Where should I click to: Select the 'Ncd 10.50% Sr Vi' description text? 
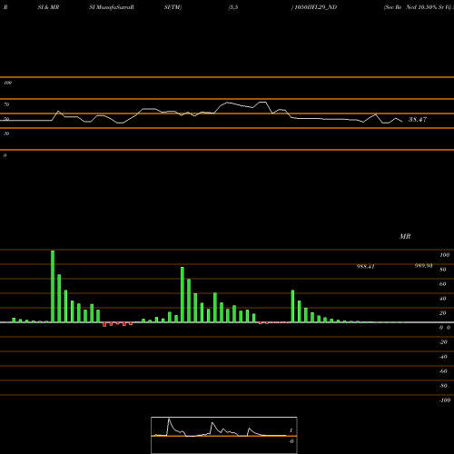tap(428, 7)
